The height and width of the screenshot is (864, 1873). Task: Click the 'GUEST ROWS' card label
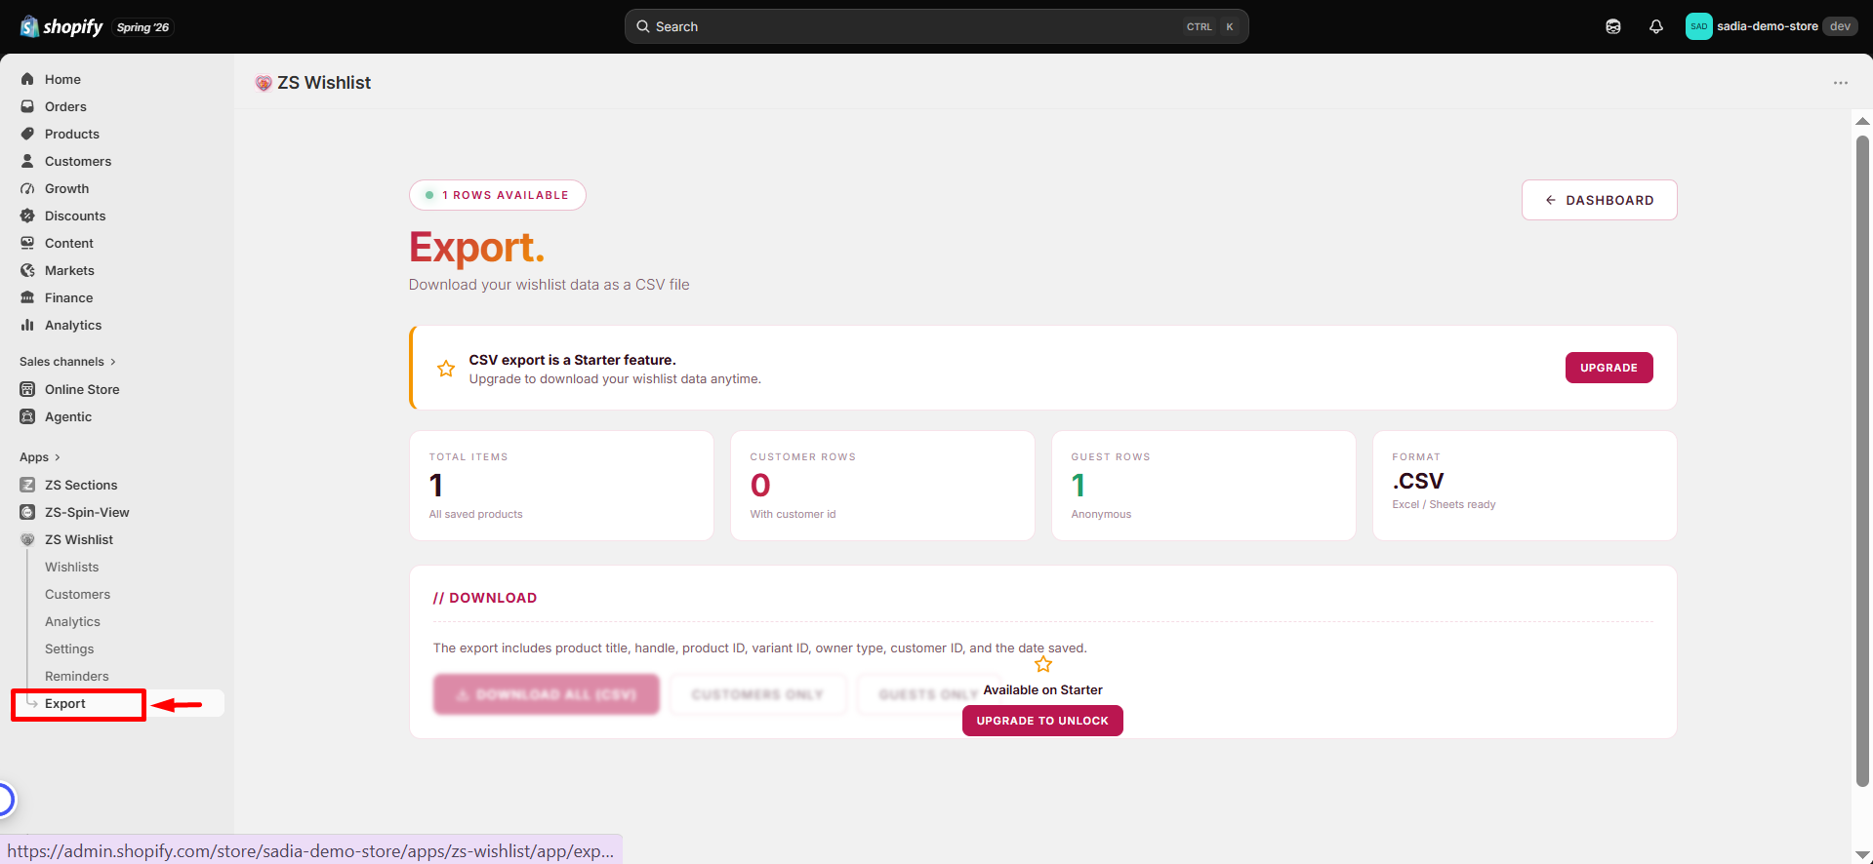[1111, 456]
